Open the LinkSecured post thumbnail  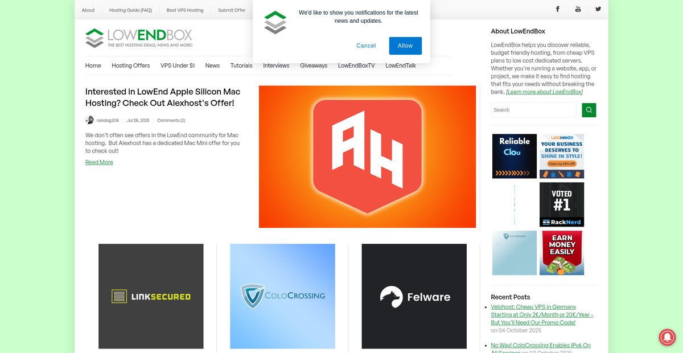(151, 296)
